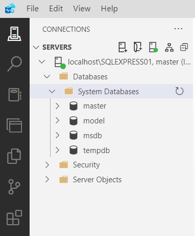Image resolution: width=195 pixels, height=236 pixels.
Task: Refresh the System Databases folder
Action: [179, 91]
